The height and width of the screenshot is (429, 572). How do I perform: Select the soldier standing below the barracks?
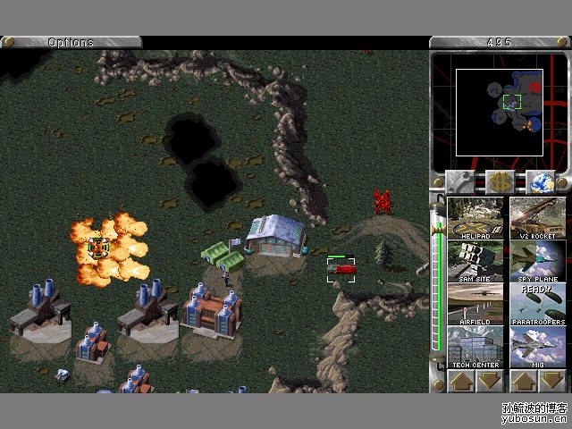226,279
